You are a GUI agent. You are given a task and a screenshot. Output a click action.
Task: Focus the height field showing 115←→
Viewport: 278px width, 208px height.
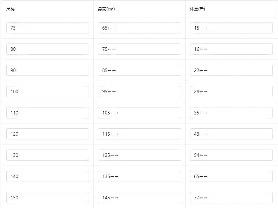point(140,134)
